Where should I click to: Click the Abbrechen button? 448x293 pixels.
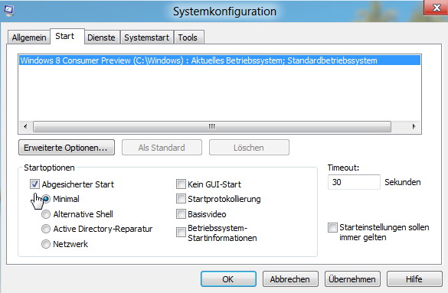290,279
